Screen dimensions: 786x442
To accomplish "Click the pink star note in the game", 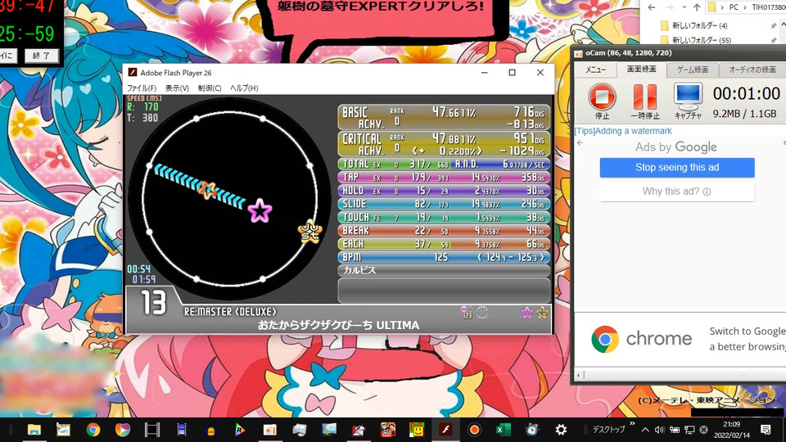I will click(x=260, y=210).
